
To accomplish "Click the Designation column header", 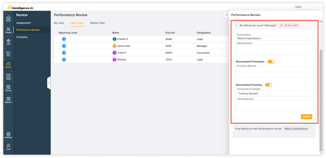I will click(204, 33).
